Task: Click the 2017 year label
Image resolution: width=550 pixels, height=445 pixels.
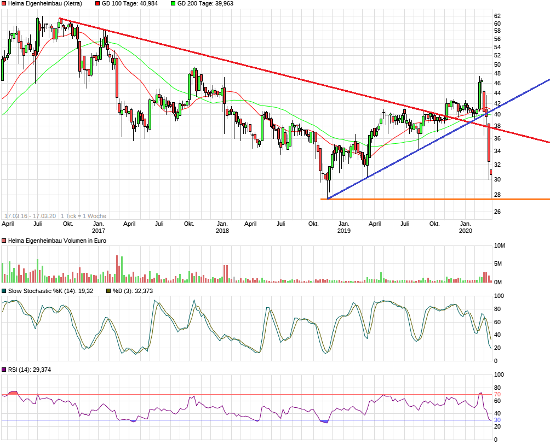Action: [99, 231]
